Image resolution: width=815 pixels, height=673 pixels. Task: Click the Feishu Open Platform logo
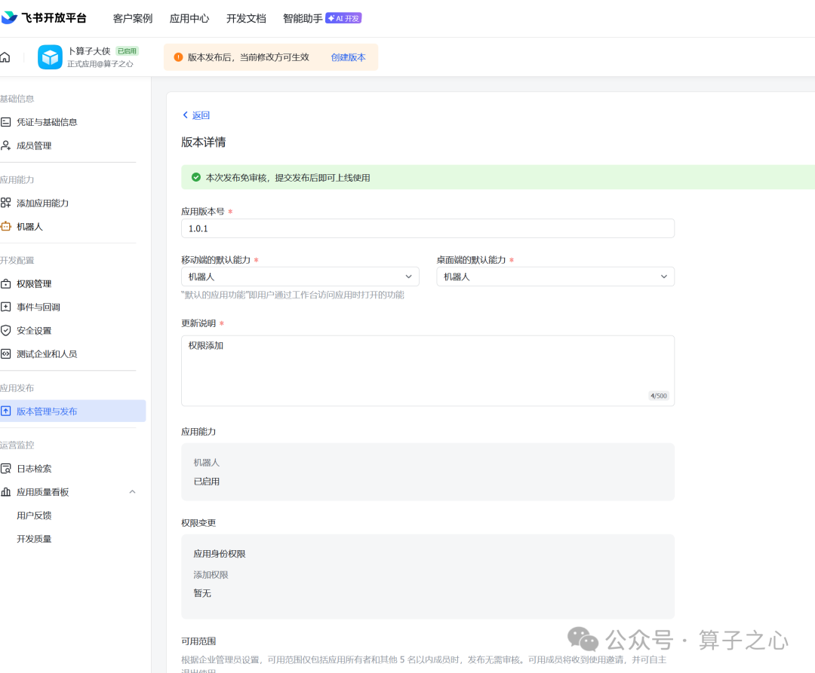(x=43, y=17)
